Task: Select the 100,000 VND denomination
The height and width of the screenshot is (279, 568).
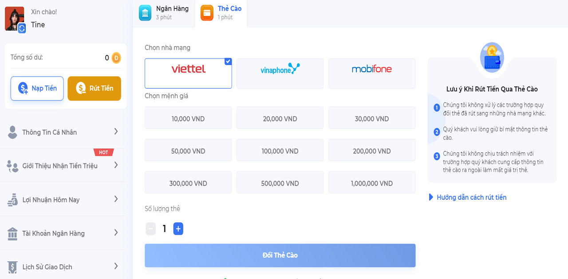Action: click(x=280, y=151)
